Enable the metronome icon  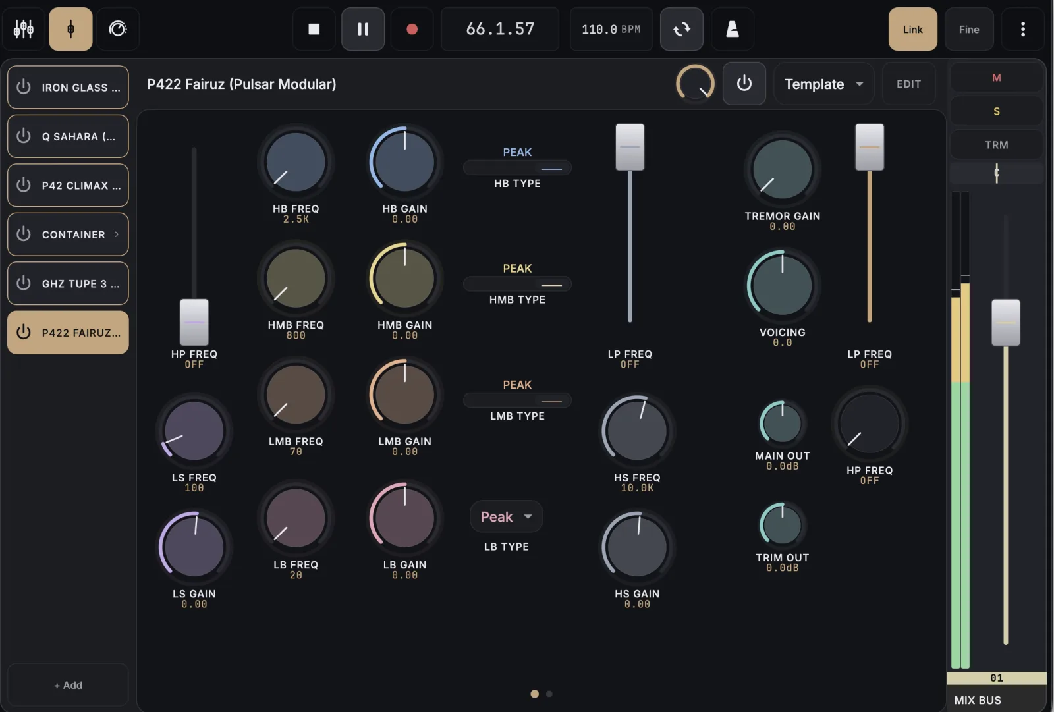(733, 29)
